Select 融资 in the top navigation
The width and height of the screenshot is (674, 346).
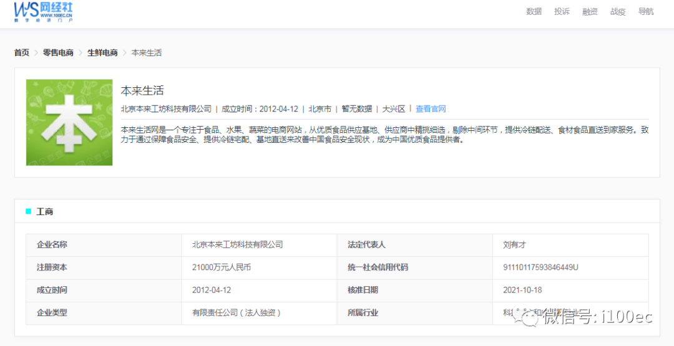(x=590, y=11)
